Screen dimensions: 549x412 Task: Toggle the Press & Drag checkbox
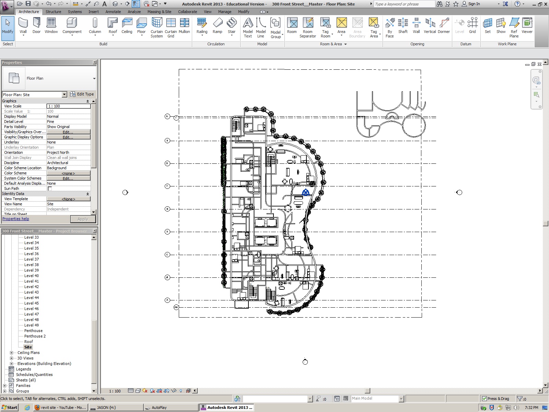pos(484,399)
